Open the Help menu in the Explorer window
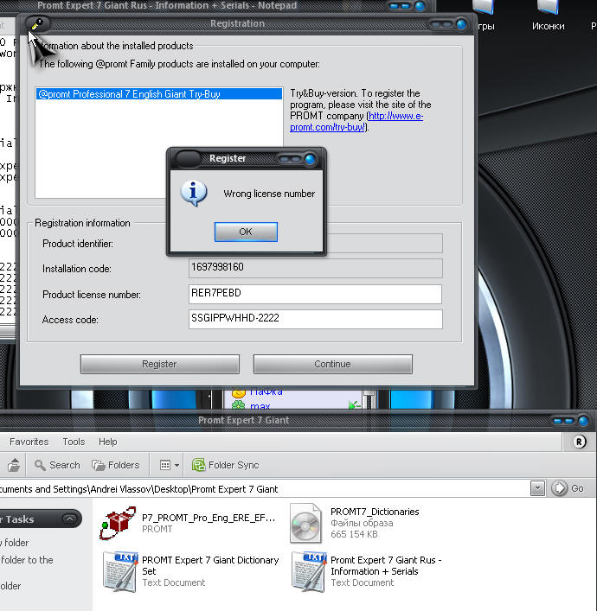The image size is (597, 611). click(107, 442)
